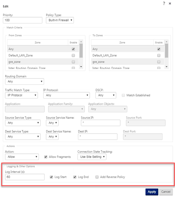
Task: Open the Traffic Match Type dropdown
Action: pos(21,95)
